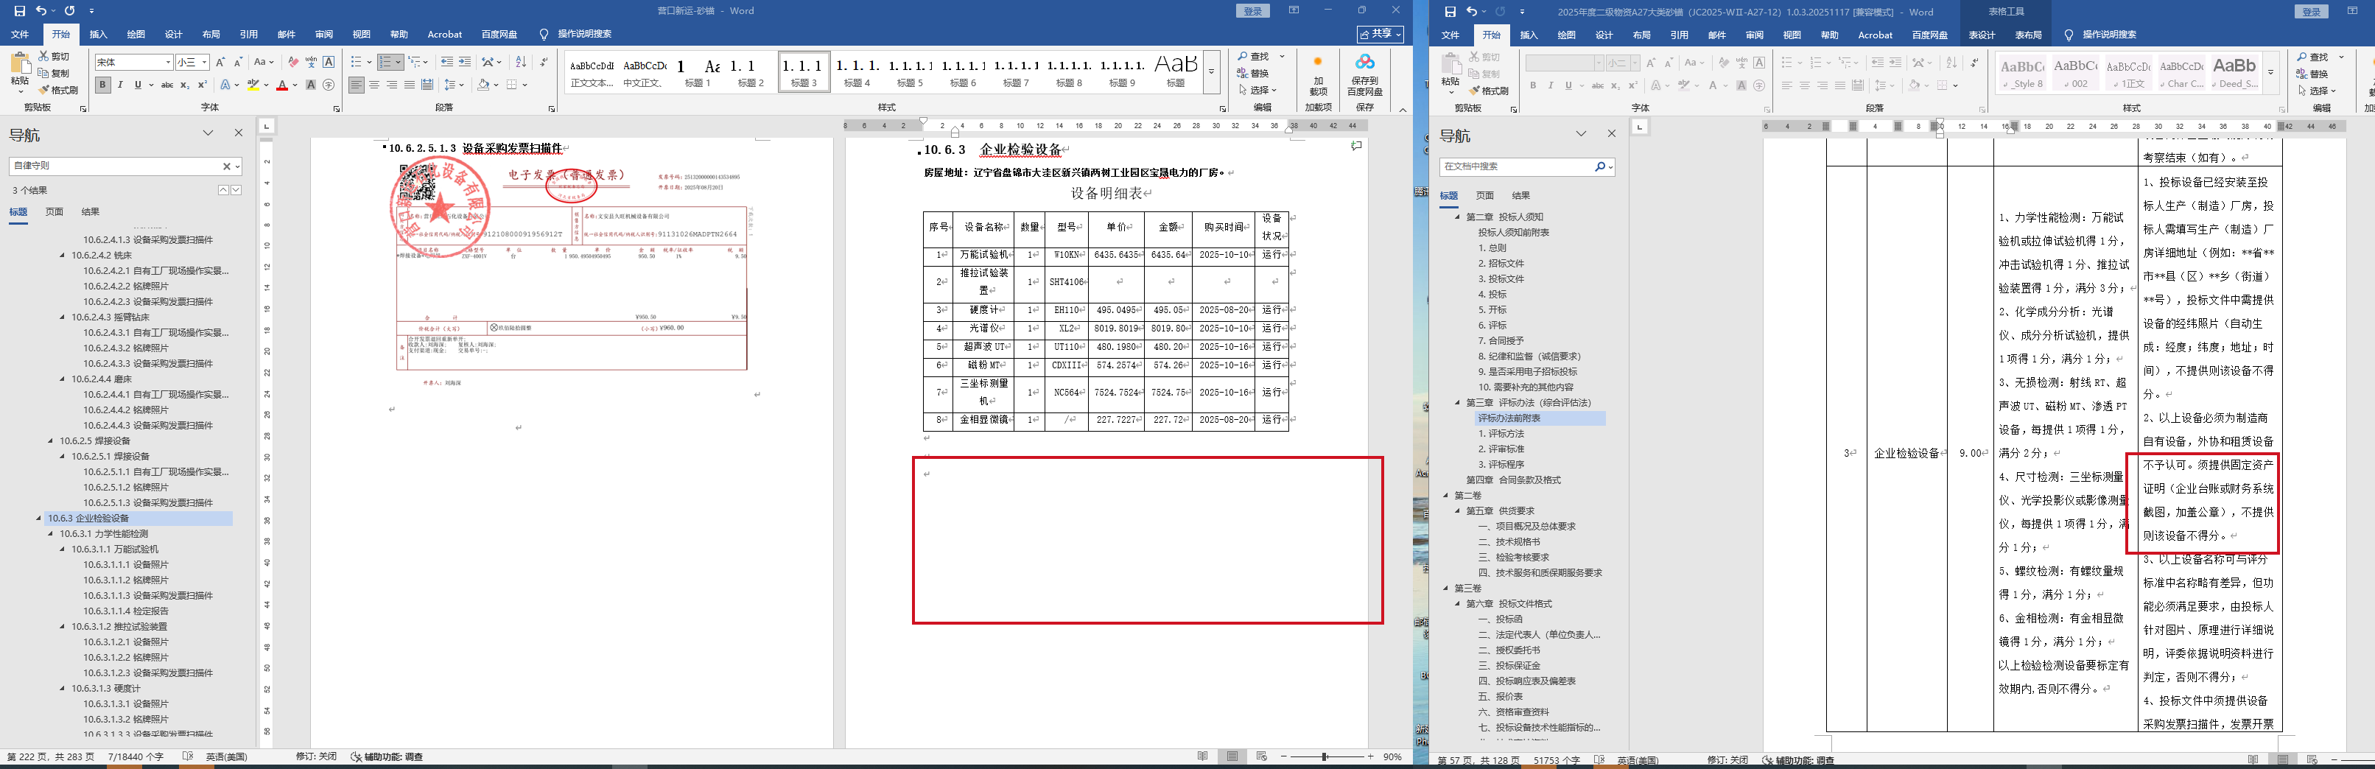Apply 标题 1 style in left window

click(697, 73)
